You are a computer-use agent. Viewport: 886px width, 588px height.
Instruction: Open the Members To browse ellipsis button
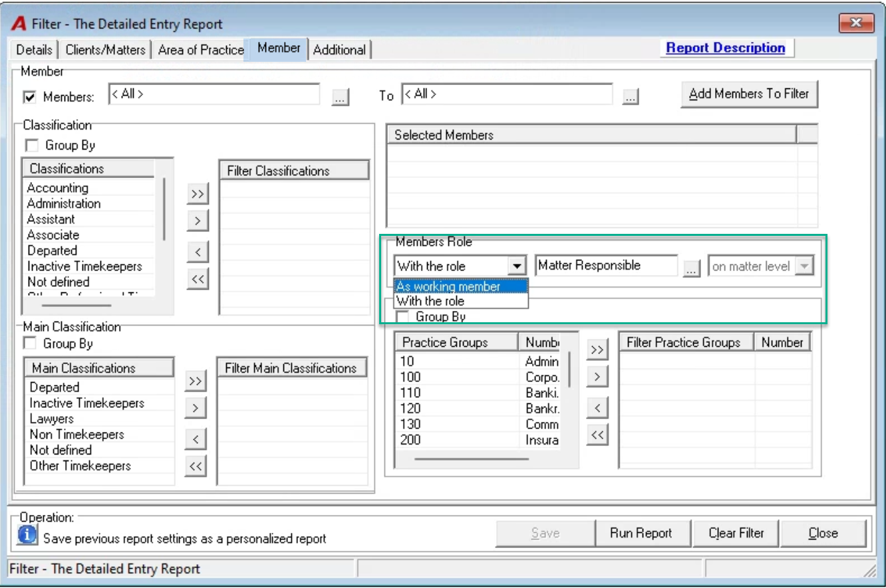[x=631, y=97]
